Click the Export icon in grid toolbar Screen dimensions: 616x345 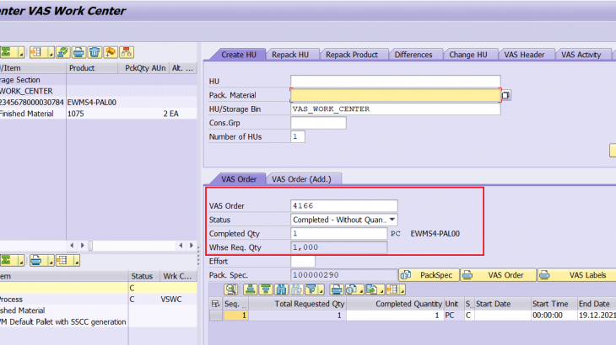371,289
